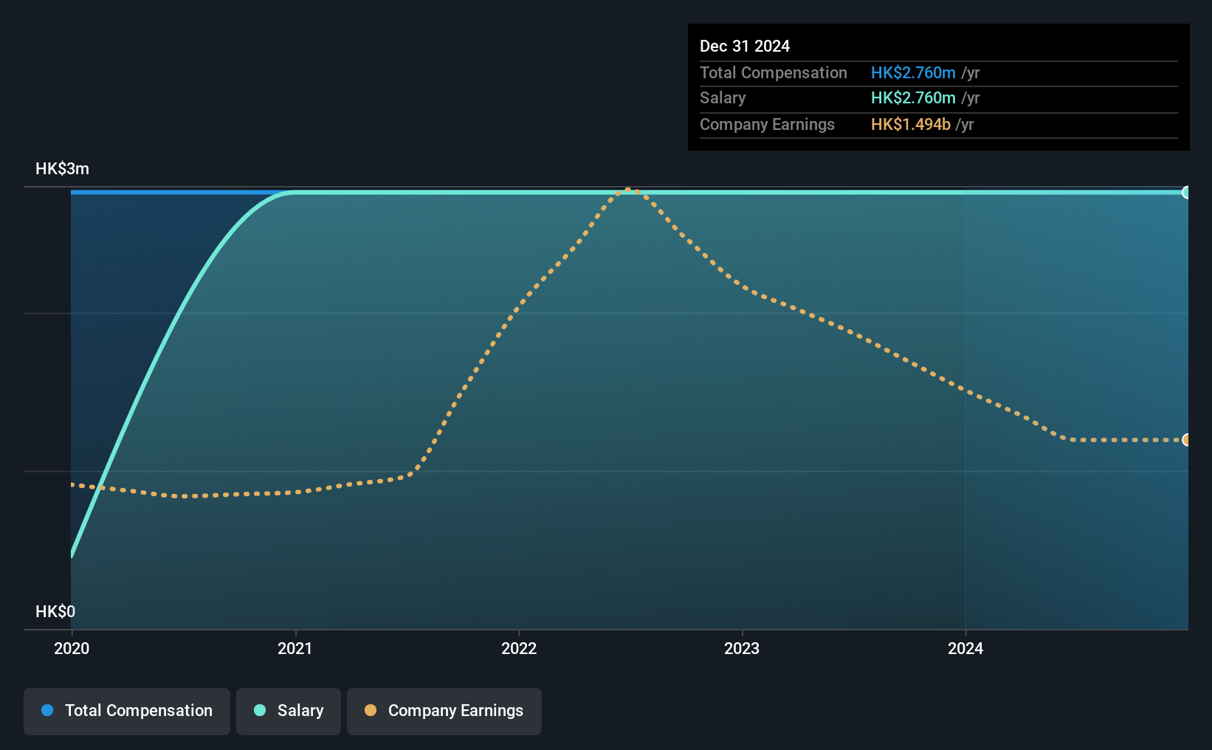Toggle the Company Earnings legend button

point(444,711)
